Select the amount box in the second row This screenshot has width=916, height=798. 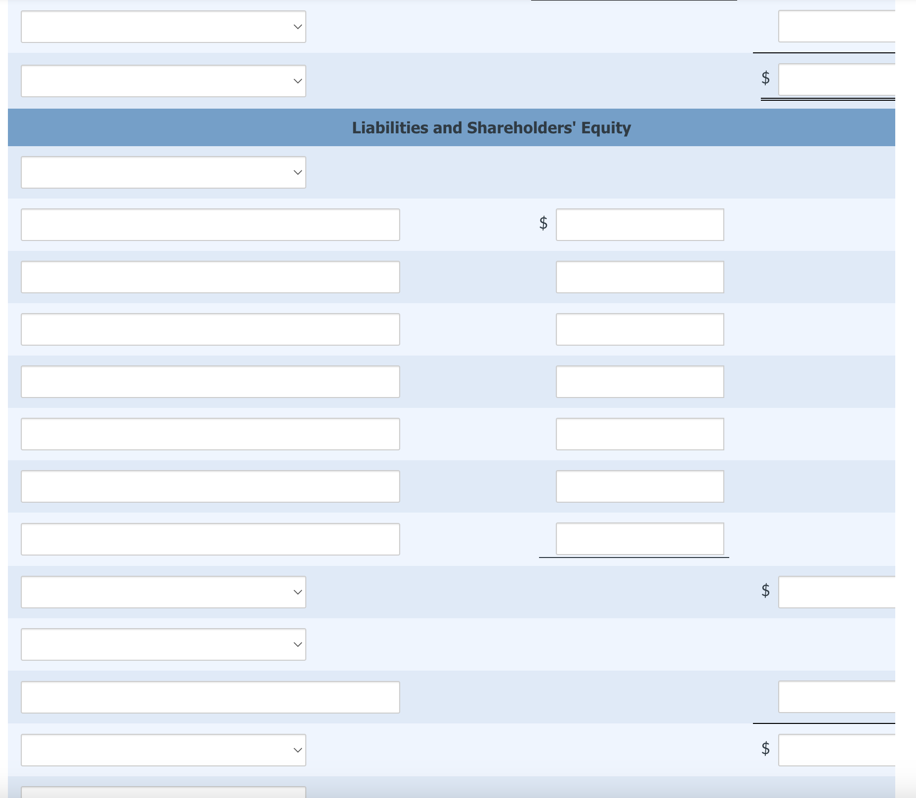coord(640,277)
